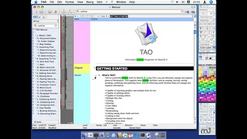Clear the sidebar outline search field
The image size is (247, 139).
click(x=55, y=26)
